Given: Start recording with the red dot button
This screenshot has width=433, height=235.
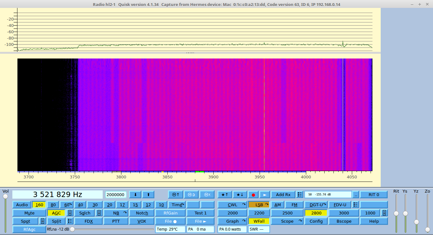Looking at the screenshot, I should (x=253, y=195).
